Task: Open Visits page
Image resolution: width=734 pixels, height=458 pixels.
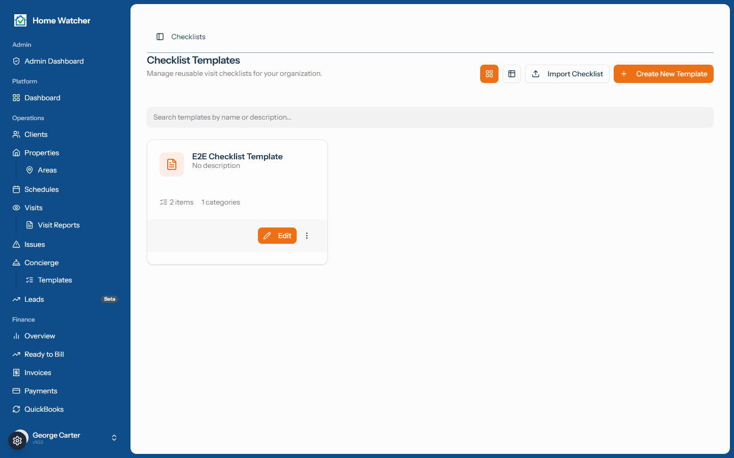Action: tap(65, 208)
